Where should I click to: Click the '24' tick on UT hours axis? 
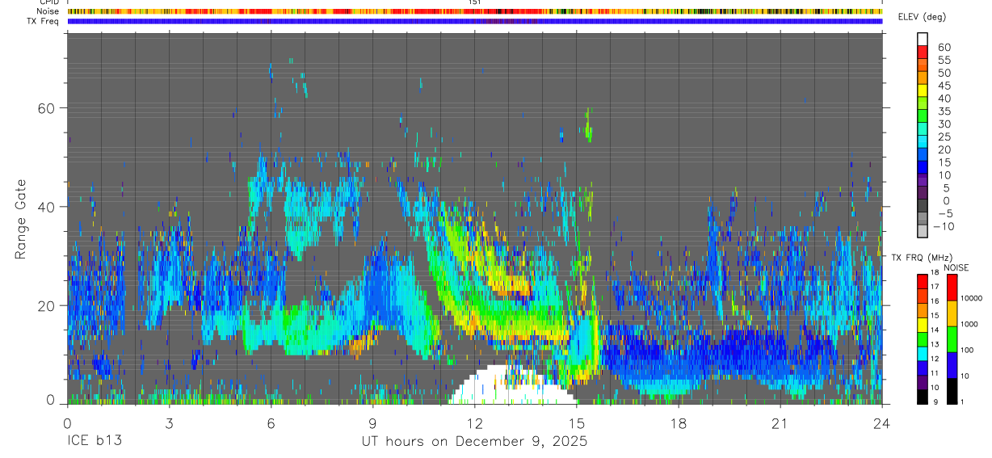pos(882,423)
